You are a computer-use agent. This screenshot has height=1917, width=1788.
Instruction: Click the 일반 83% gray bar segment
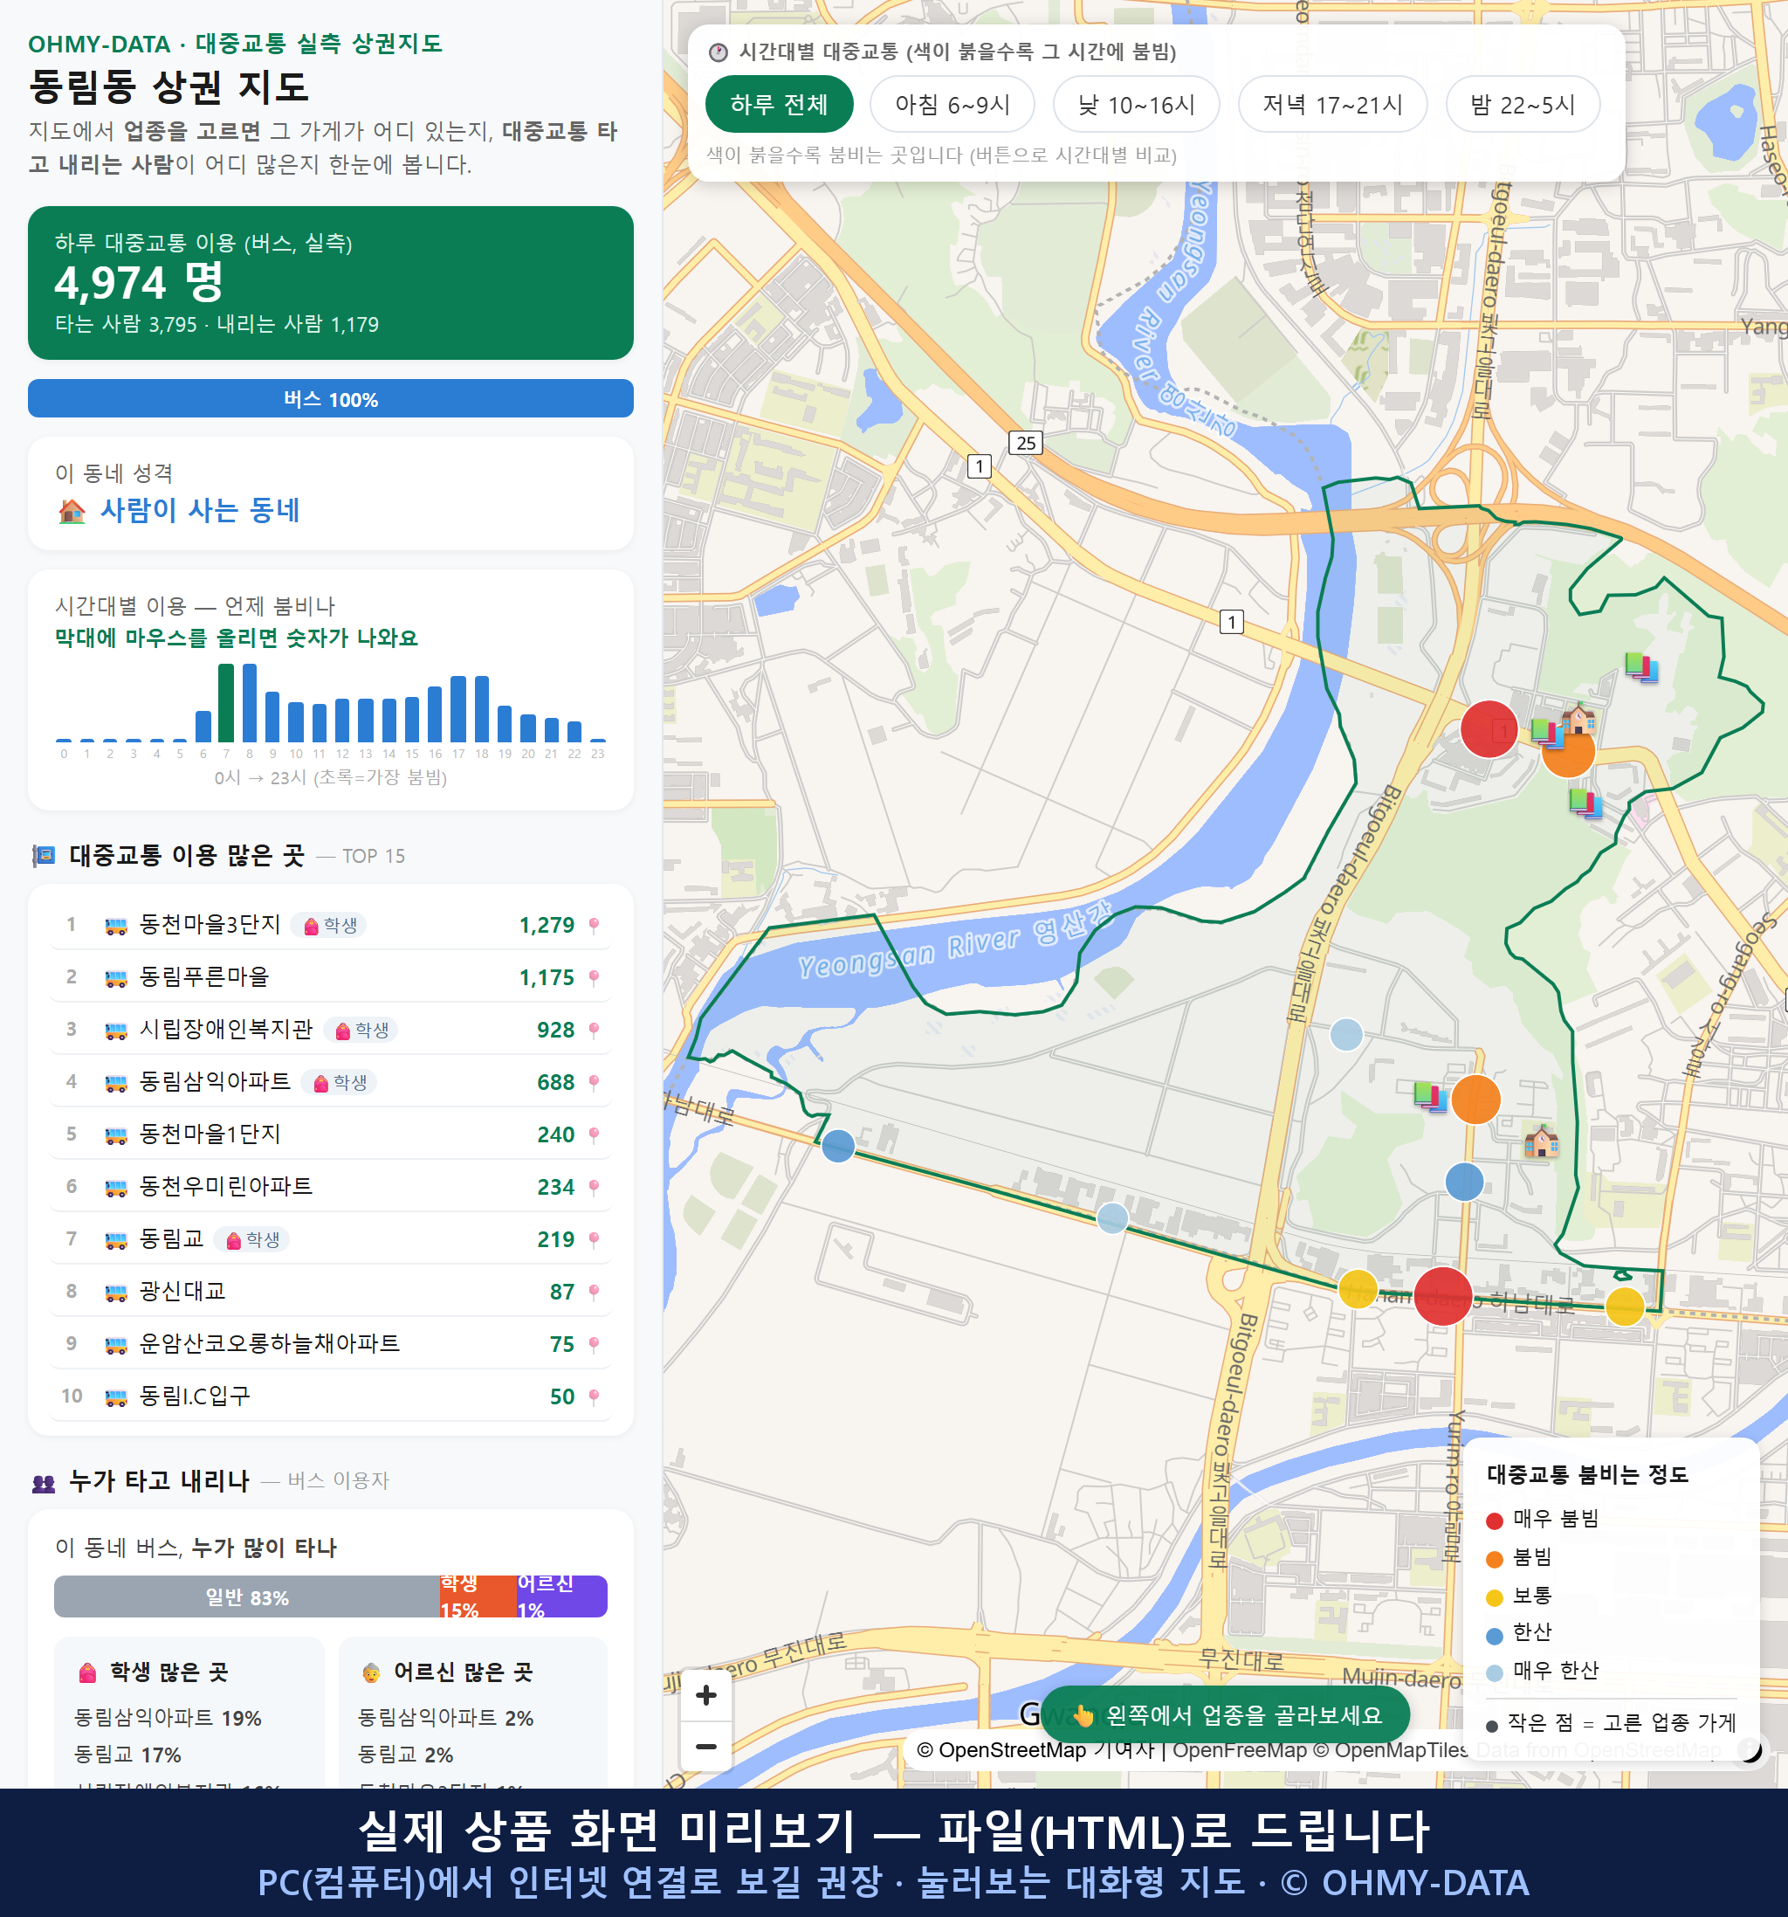point(247,1596)
